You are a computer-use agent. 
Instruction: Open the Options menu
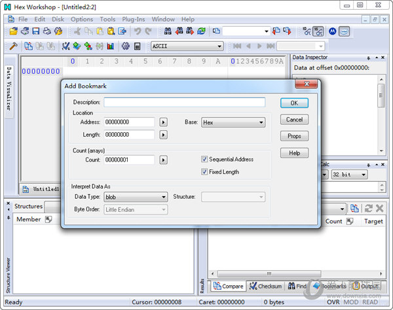[82, 19]
